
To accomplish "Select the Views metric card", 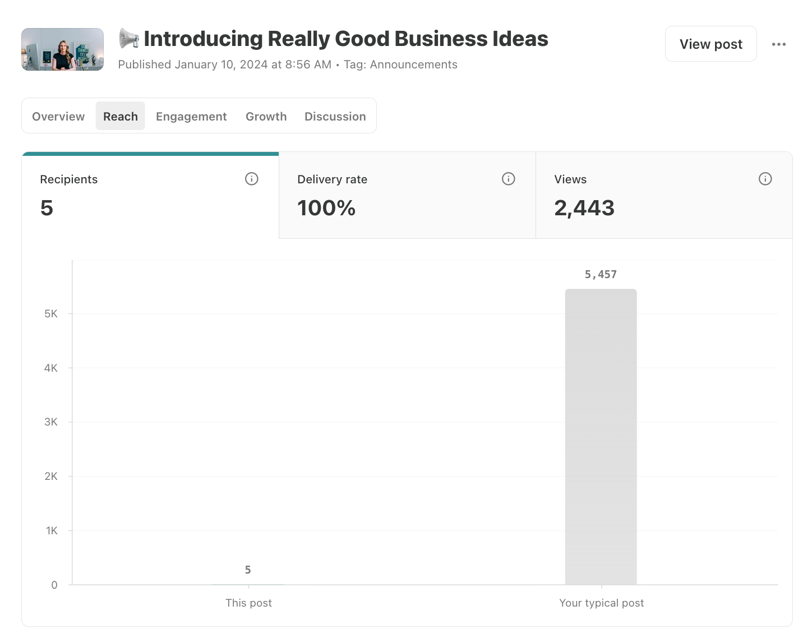I will coord(664,196).
